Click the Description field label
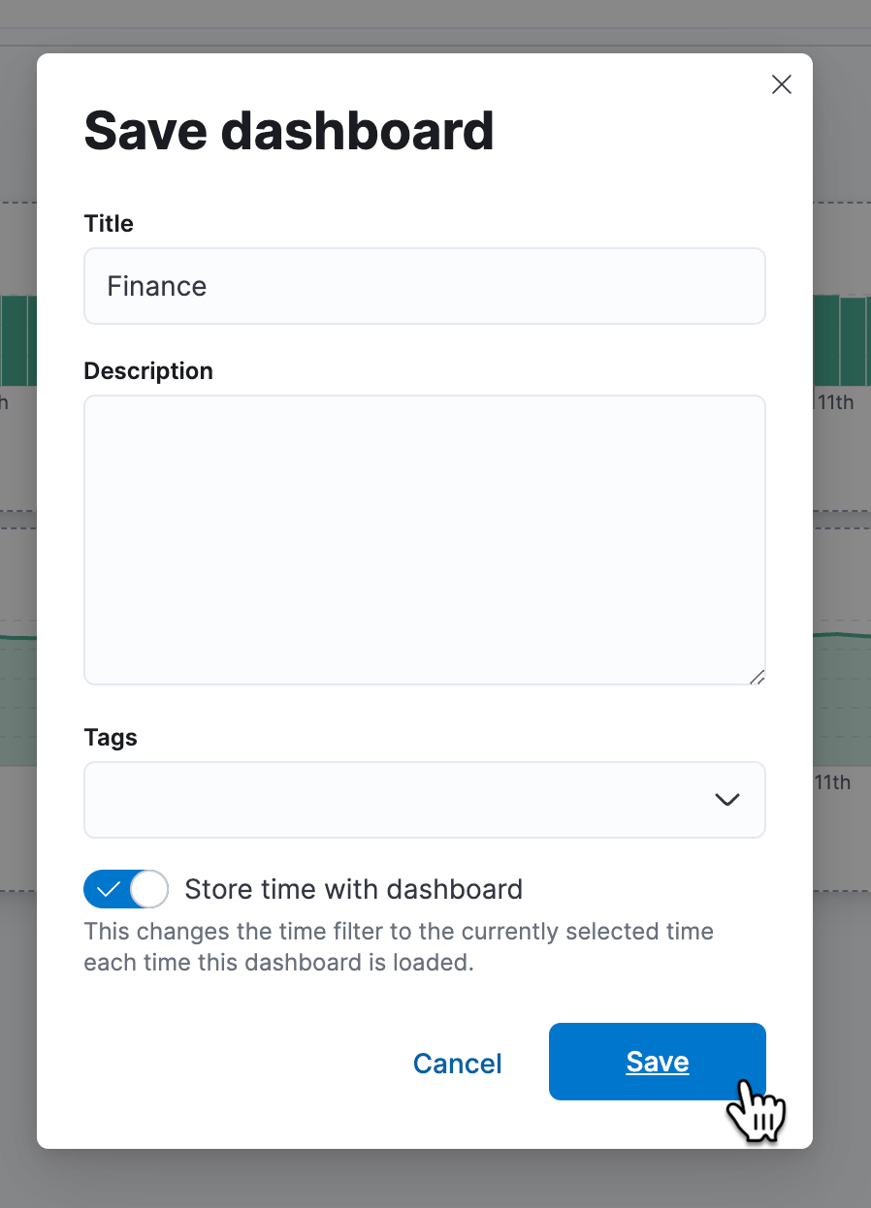The height and width of the screenshot is (1208, 871). (148, 371)
